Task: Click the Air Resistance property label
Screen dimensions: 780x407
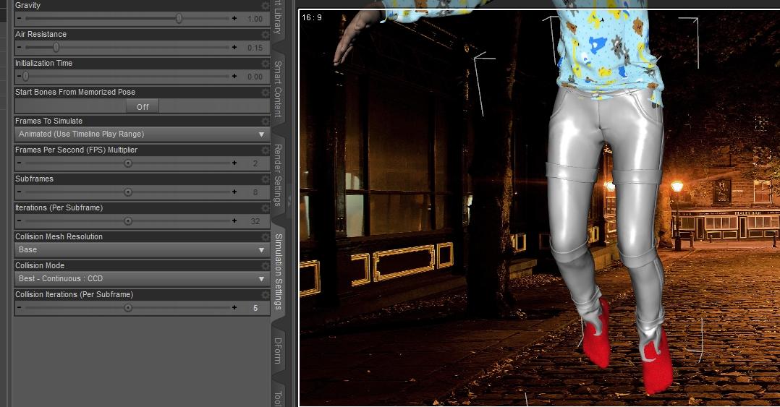Action: coord(41,34)
